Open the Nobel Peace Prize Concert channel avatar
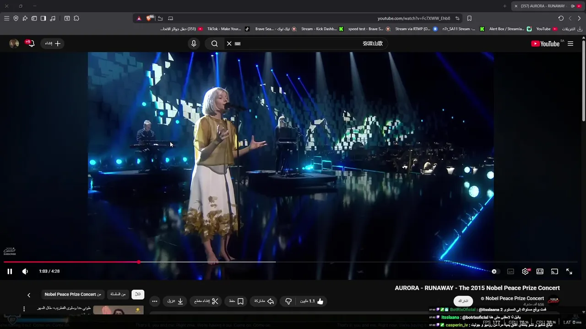This screenshot has height=329, width=586. click(x=553, y=300)
